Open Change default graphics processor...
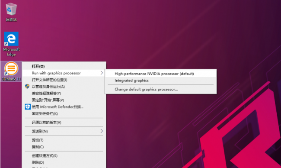281x168 pixels. [161, 89]
